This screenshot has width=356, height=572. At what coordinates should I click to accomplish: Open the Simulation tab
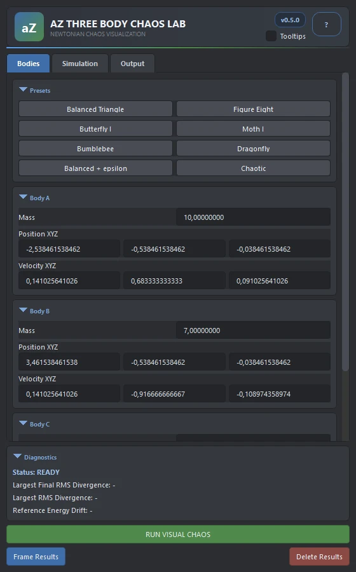tap(80, 64)
